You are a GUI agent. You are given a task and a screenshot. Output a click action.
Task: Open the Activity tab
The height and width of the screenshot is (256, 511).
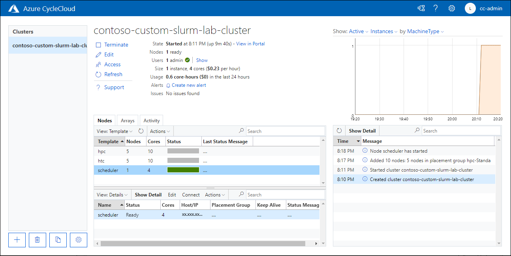coord(151,120)
